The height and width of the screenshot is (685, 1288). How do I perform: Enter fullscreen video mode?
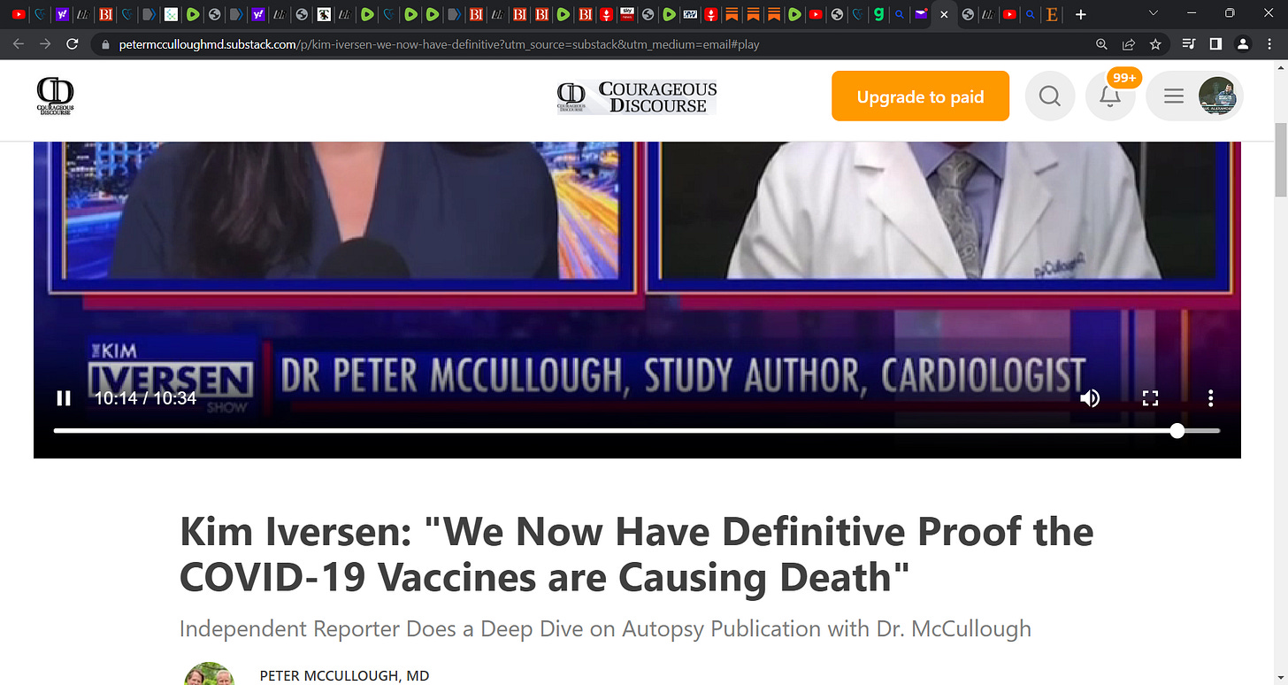click(x=1150, y=398)
